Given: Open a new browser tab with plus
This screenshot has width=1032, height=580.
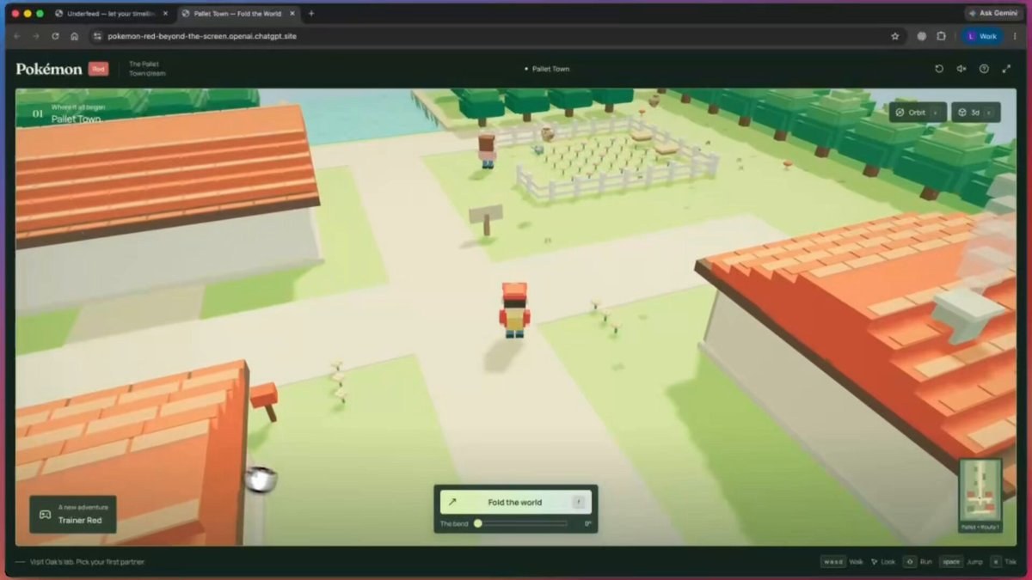Looking at the screenshot, I should (311, 13).
